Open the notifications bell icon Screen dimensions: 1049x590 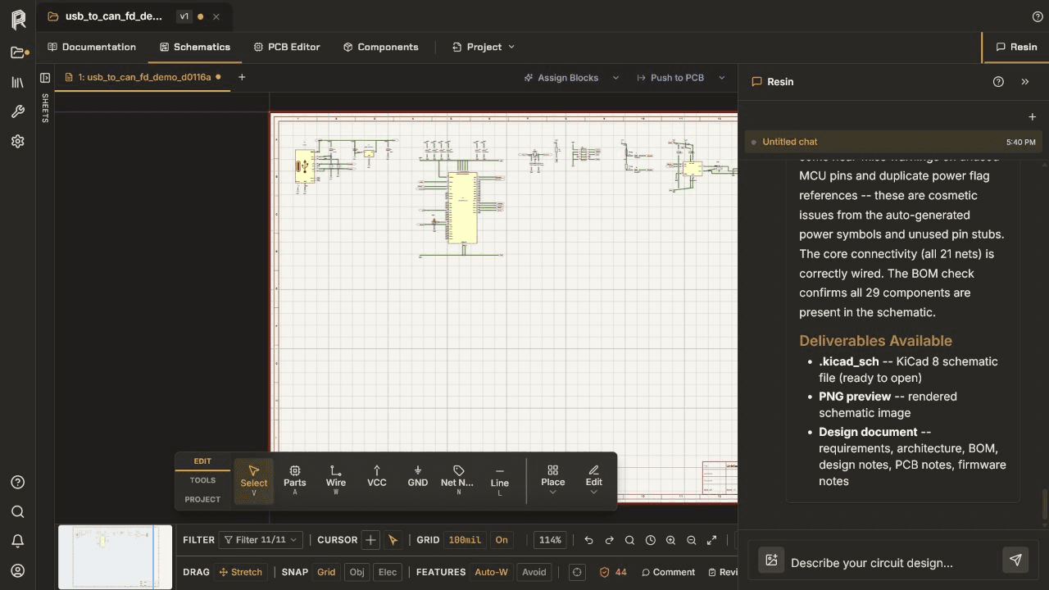pos(18,541)
